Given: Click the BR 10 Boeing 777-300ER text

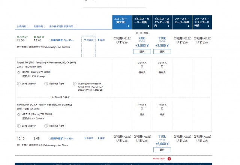Looking at the screenshot, I should coord(36,72).
